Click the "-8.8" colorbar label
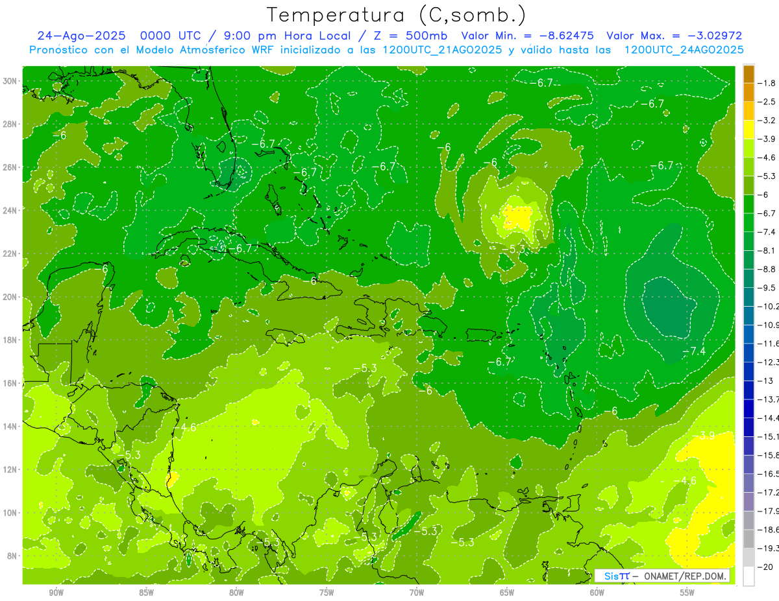This screenshot has width=779, height=601. 767,269
